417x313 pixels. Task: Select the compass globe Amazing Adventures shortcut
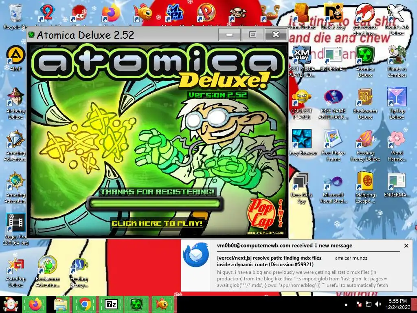point(16,187)
